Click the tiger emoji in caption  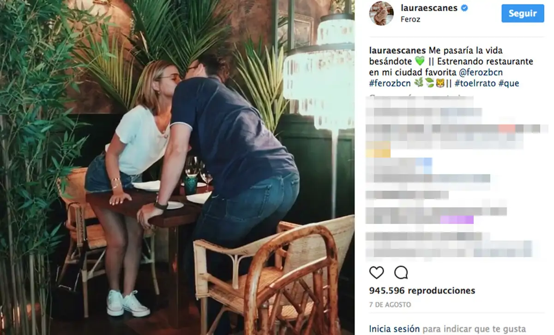tap(440, 83)
